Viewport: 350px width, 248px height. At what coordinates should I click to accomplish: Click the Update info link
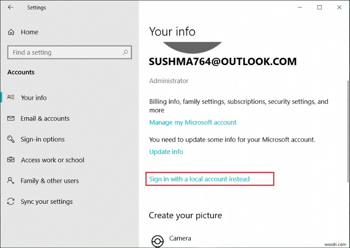[x=166, y=152]
